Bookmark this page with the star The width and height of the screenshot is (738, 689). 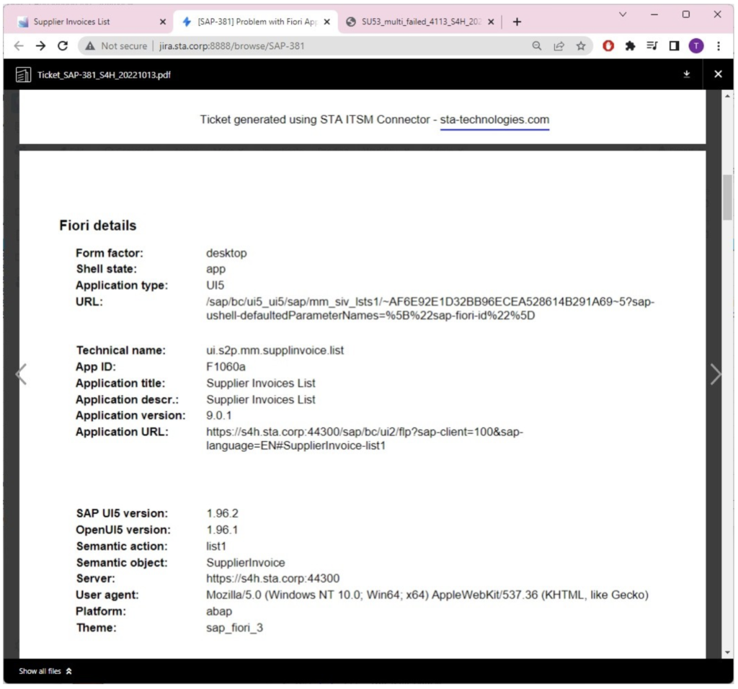pos(581,45)
